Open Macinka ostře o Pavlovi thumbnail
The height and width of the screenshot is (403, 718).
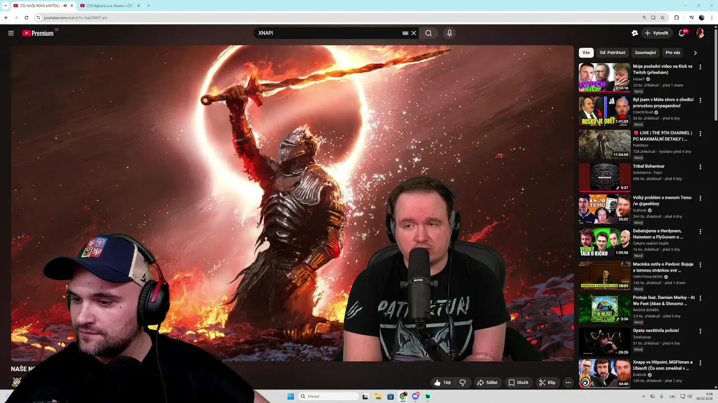605,275
